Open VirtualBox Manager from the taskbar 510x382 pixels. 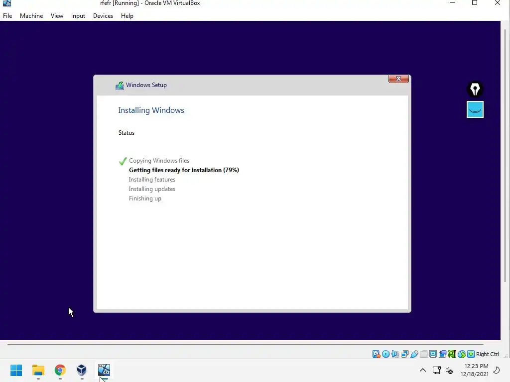(x=82, y=370)
